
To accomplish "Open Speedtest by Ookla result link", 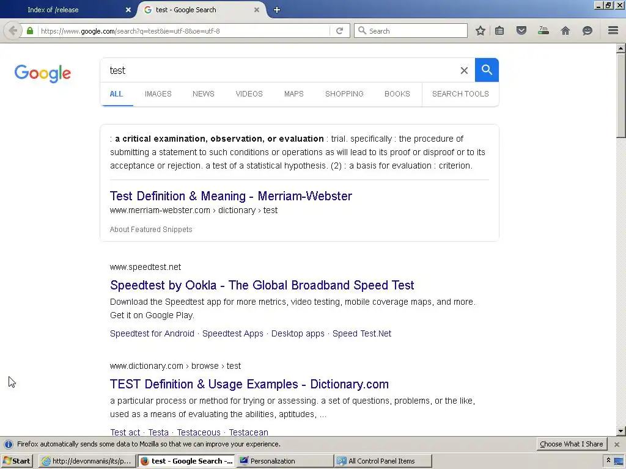I will click(262, 285).
